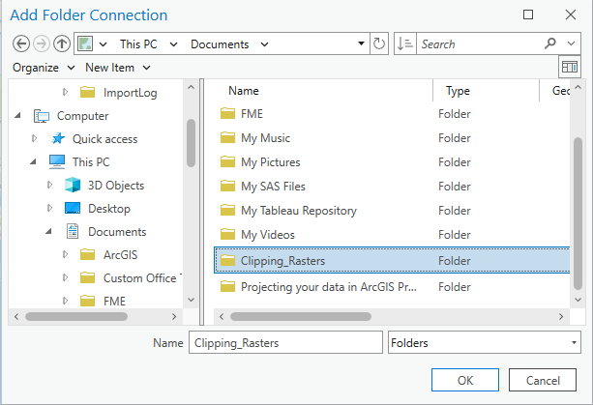Viewport: 593px width, 405px height.
Task: Collapse the This PC tree node
Action: [33, 161]
